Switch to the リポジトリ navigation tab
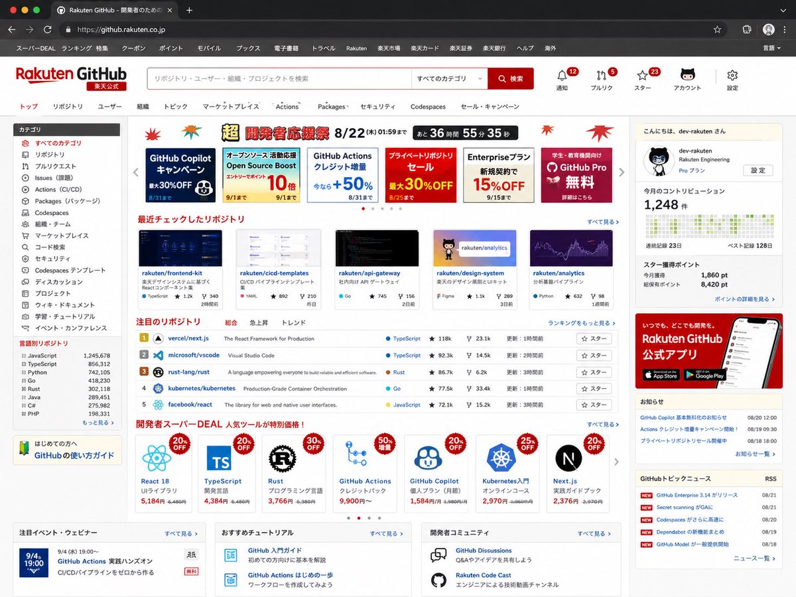The width and height of the screenshot is (796, 597). (x=68, y=107)
